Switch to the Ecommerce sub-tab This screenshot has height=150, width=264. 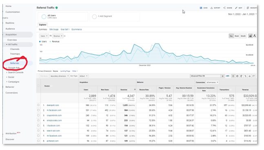(x=77, y=29)
